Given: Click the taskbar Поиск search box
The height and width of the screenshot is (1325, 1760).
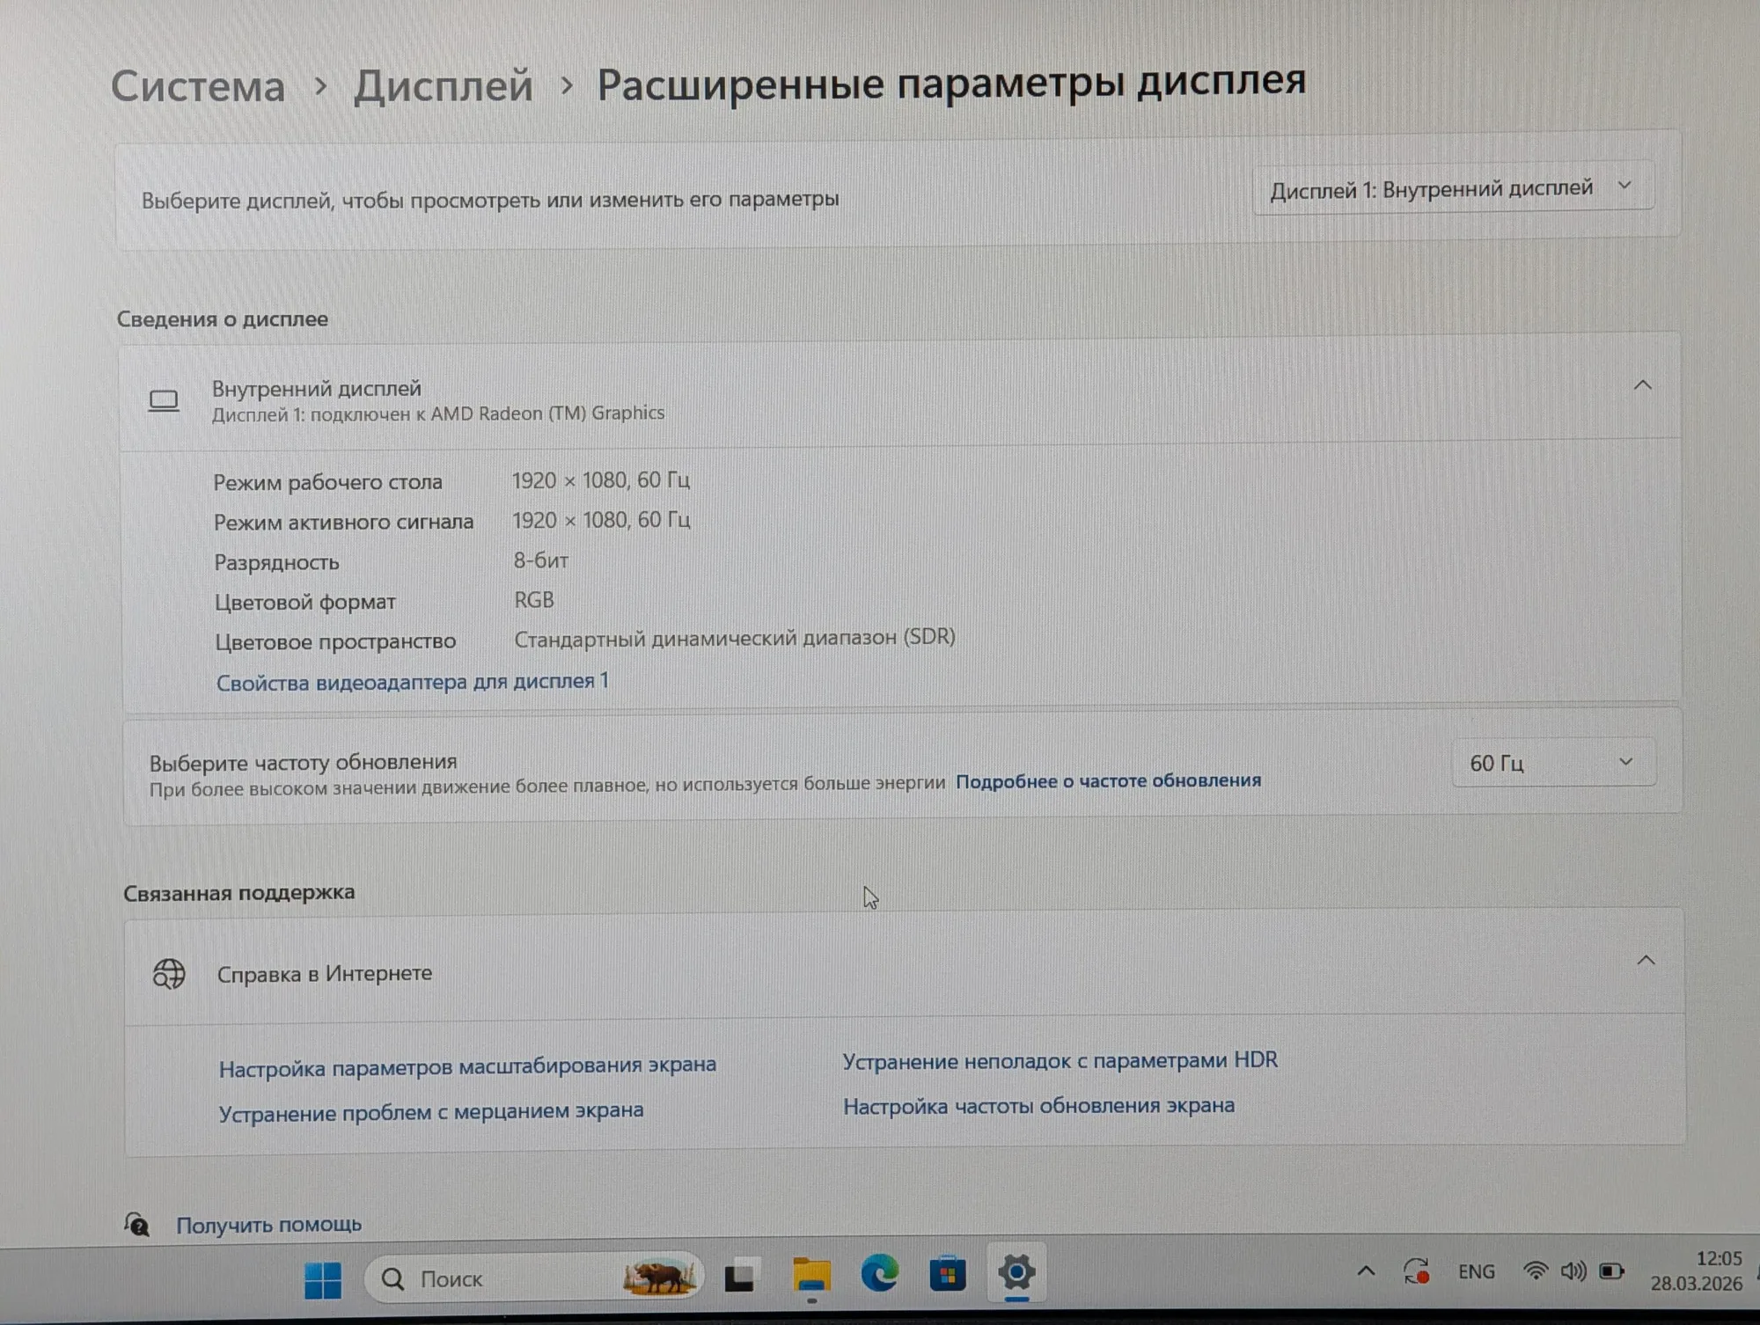Looking at the screenshot, I should coord(533,1277).
